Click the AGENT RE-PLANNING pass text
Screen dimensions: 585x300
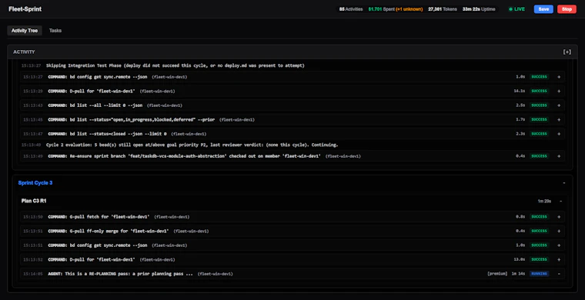121,274
